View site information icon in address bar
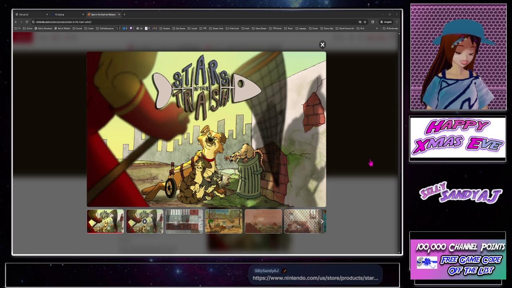Image resolution: width=512 pixels, height=288 pixels. tap(33, 22)
